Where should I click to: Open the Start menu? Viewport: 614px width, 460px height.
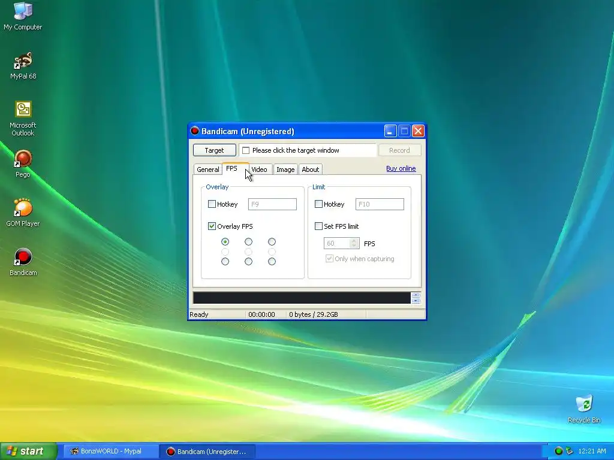pyautogui.click(x=29, y=451)
